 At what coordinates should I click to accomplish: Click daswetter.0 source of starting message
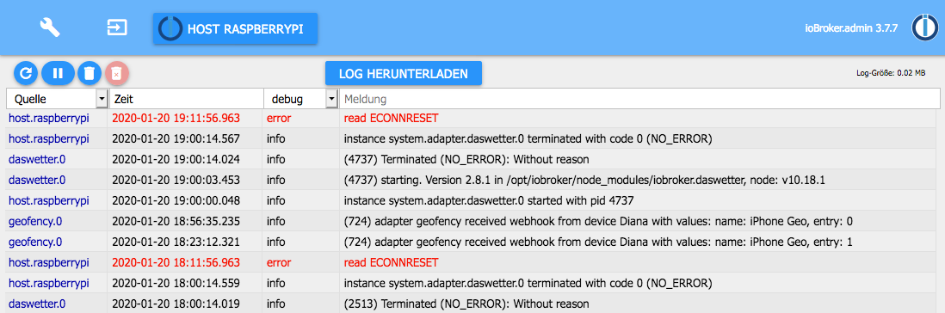click(37, 180)
